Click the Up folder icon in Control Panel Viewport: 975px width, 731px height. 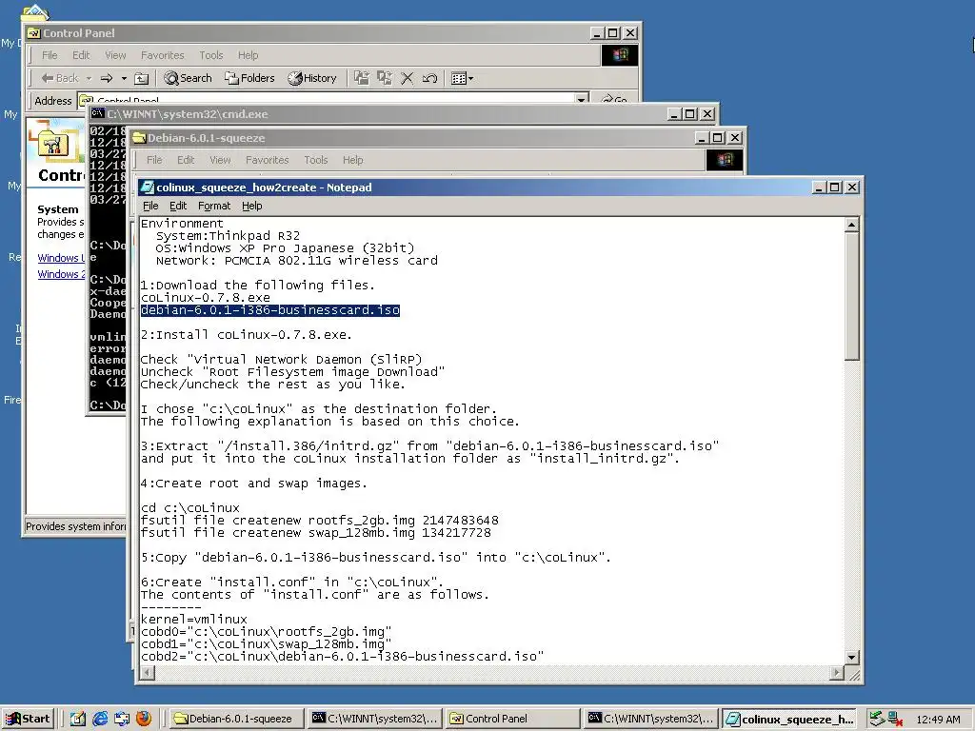[x=142, y=78]
